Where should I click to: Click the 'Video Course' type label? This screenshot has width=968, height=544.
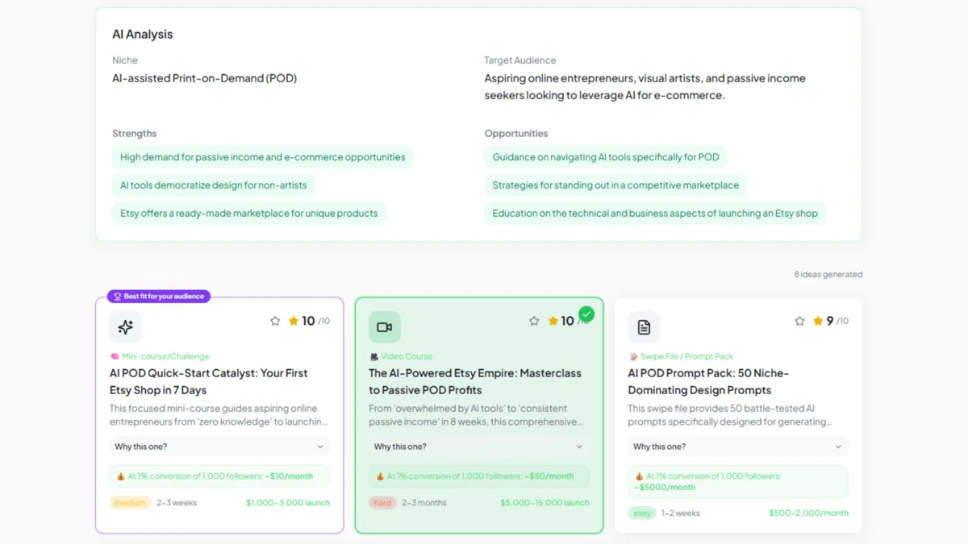click(407, 356)
